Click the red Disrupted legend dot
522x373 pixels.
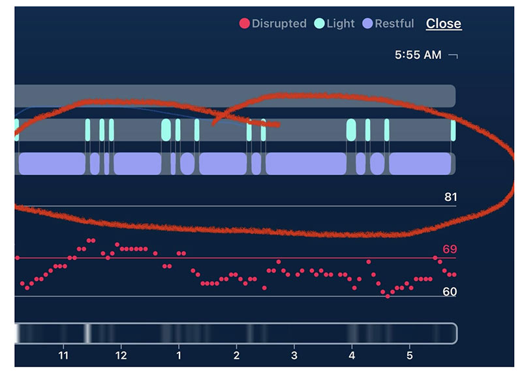click(245, 23)
